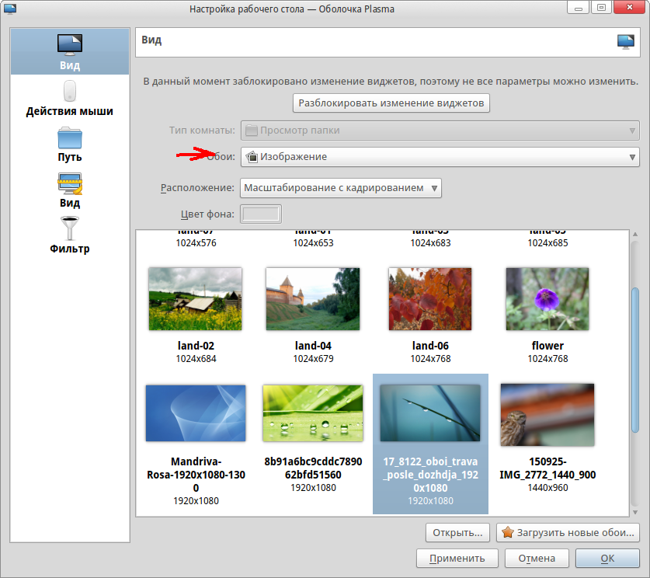The width and height of the screenshot is (650, 578).
Task: Open the Расположение scaling dropdown
Action: coord(340,188)
